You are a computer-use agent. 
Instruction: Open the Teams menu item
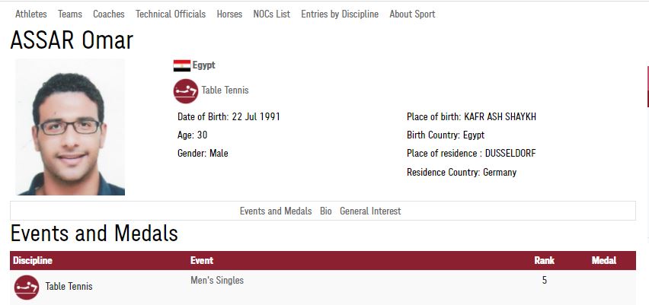click(70, 14)
